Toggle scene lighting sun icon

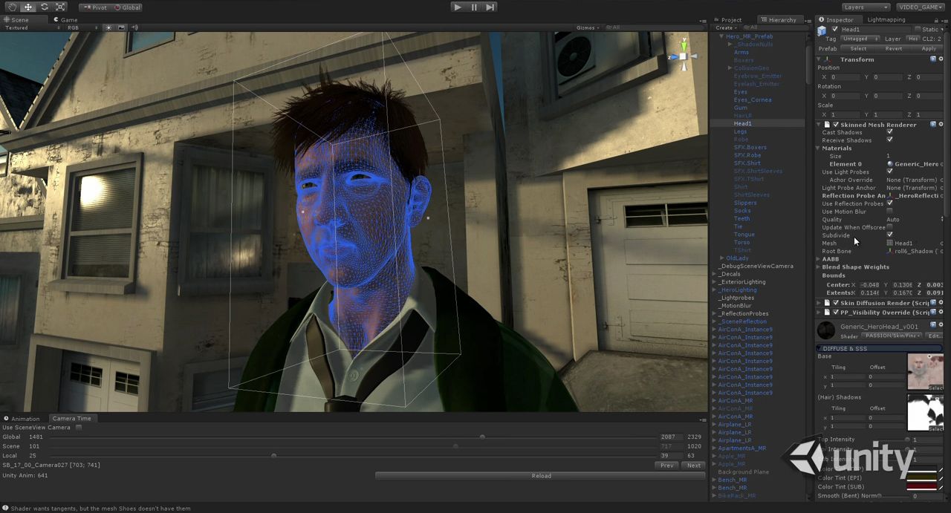point(108,27)
